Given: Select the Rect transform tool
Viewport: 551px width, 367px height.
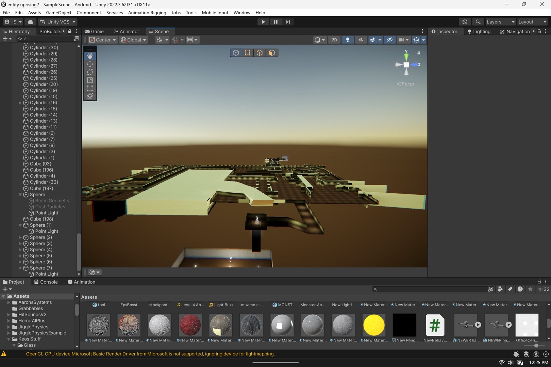Looking at the screenshot, I should click(x=90, y=88).
